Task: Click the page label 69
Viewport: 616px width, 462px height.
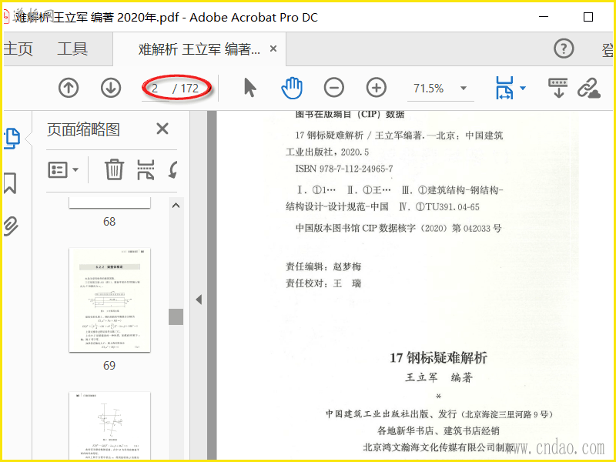Action: (x=109, y=366)
